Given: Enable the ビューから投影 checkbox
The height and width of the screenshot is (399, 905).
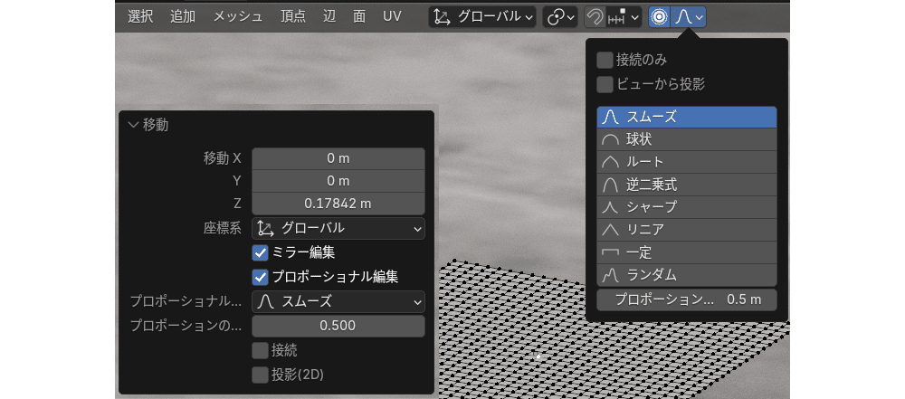Looking at the screenshot, I should pos(605,85).
